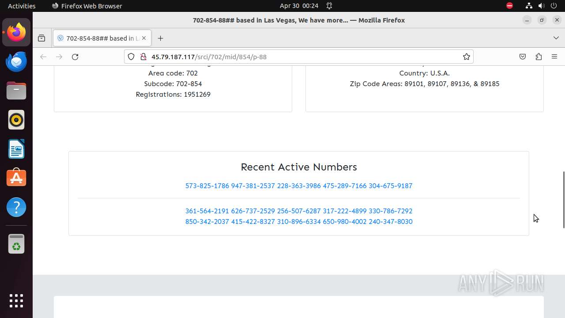Click the 'Area code: 702' text

point(173,73)
